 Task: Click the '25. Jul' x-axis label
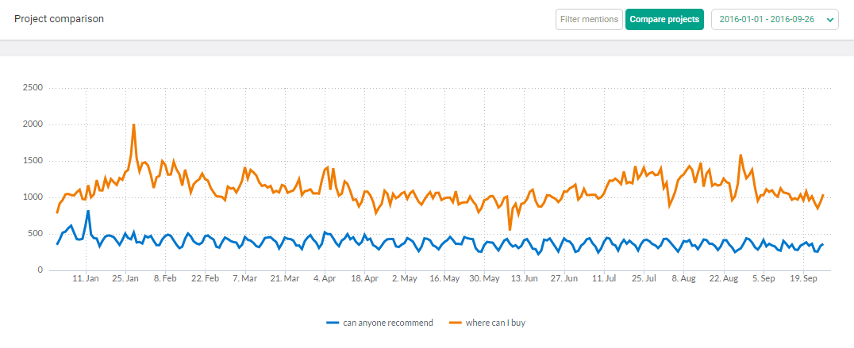pyautogui.click(x=643, y=278)
